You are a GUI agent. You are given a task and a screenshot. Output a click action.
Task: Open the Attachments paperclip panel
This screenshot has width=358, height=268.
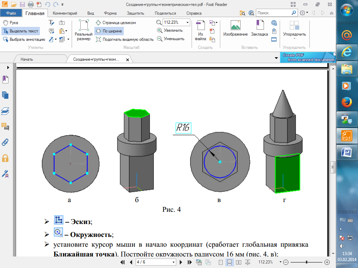[x=5, y=142]
